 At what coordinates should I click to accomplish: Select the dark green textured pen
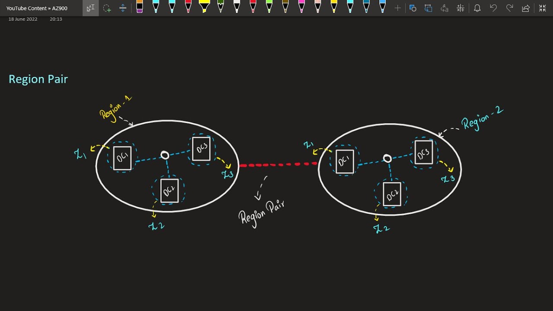221,7
